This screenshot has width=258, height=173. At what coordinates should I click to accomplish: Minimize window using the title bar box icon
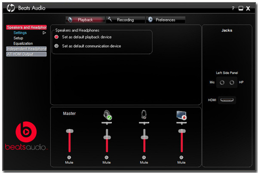pos(241,8)
